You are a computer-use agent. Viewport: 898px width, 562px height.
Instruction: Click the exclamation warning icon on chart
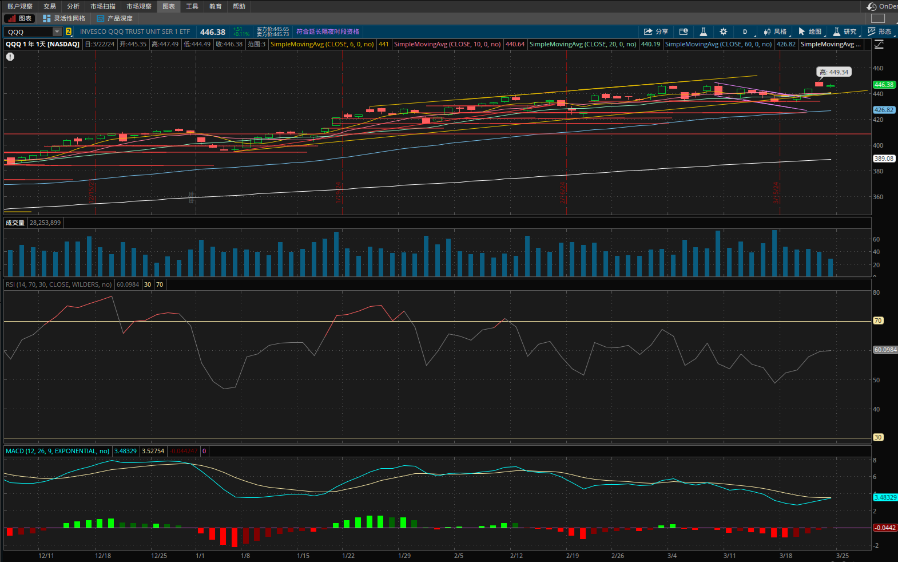click(10, 57)
